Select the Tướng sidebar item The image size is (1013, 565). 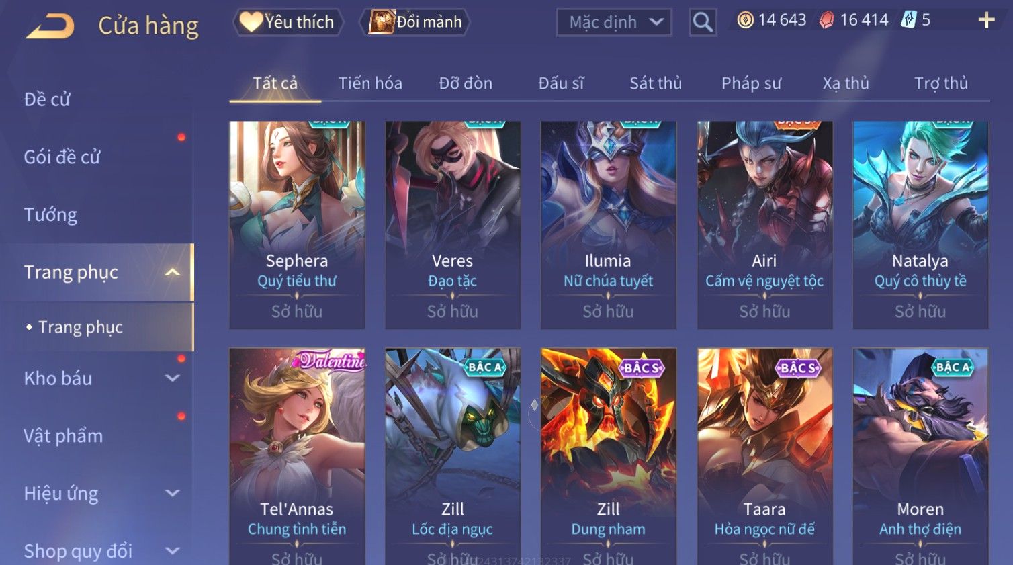50,215
